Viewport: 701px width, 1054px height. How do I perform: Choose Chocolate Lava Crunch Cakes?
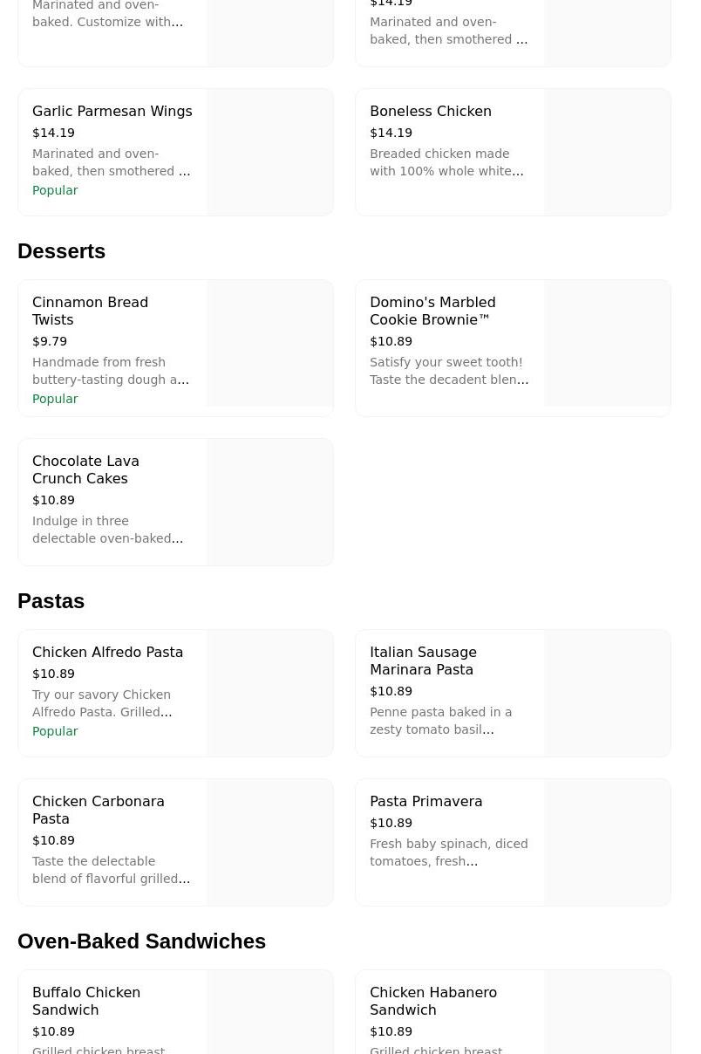click(x=85, y=469)
